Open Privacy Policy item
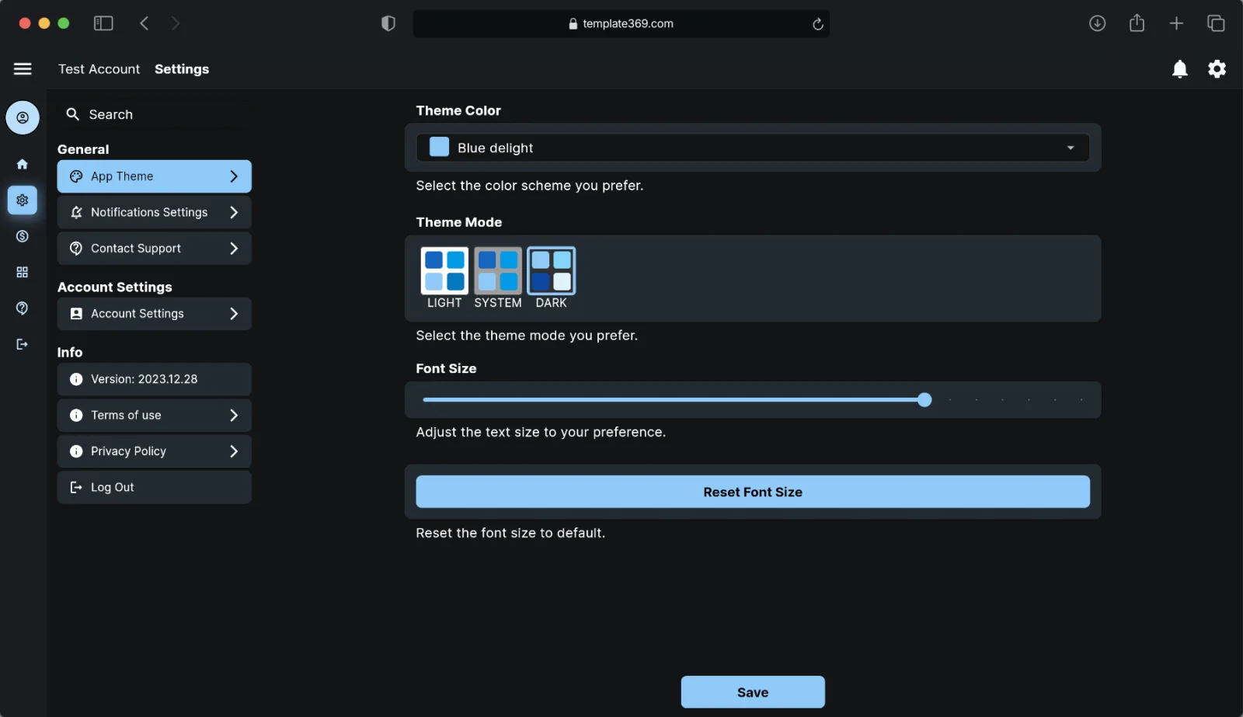 click(x=154, y=451)
